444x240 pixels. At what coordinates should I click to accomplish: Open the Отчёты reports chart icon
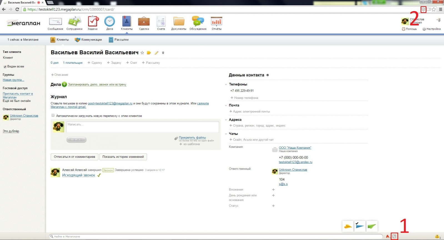click(216, 22)
